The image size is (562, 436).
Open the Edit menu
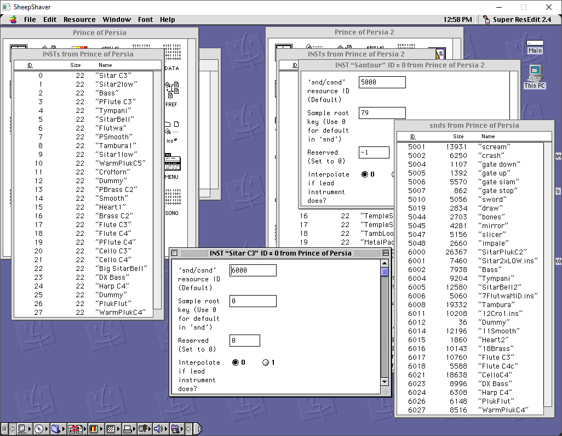tap(50, 19)
